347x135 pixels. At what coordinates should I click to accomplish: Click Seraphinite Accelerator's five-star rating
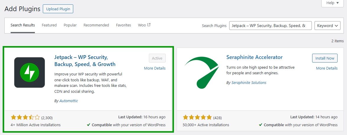(197, 117)
